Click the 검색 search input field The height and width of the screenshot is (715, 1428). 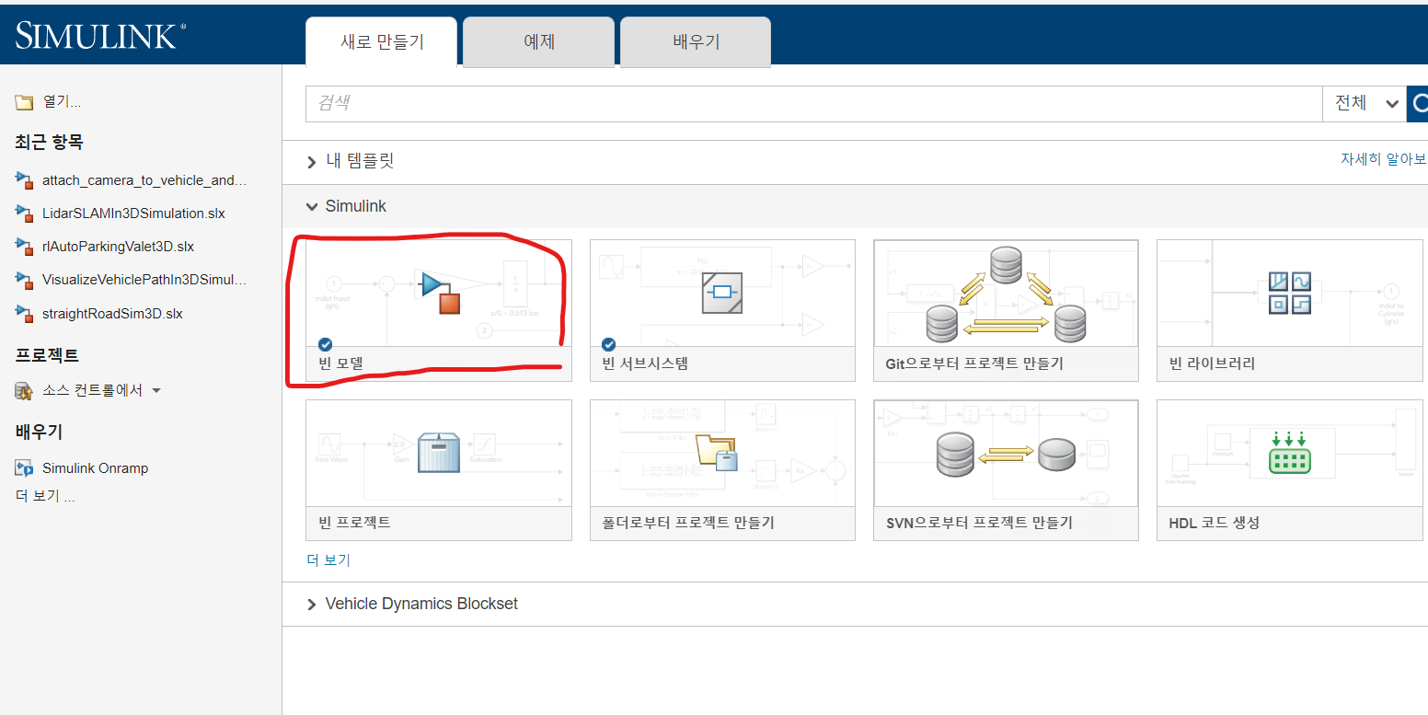point(813,104)
